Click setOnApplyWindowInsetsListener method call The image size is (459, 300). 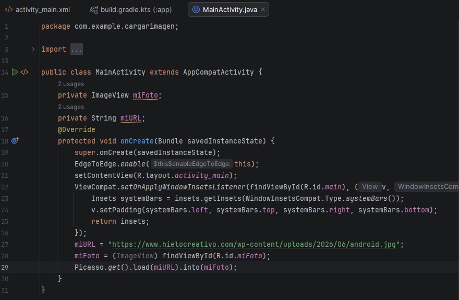click(x=183, y=187)
